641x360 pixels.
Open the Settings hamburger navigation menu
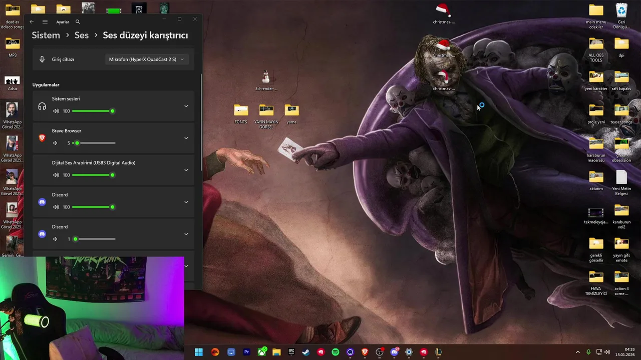coord(45,22)
